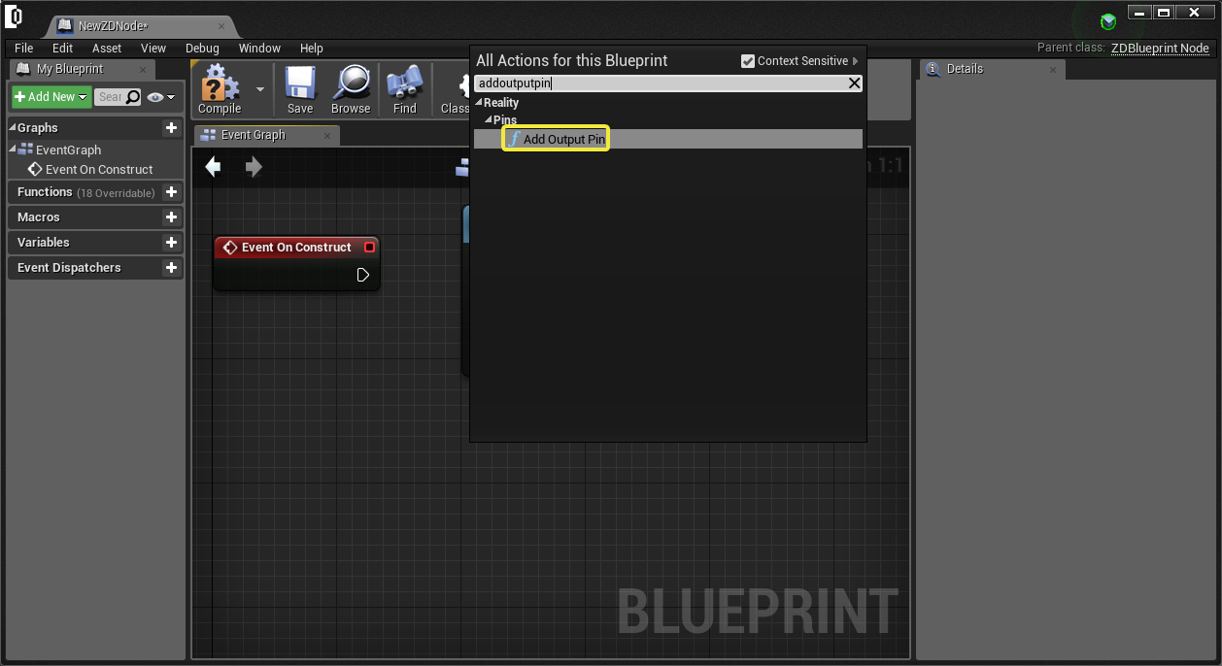Open the Compile options dropdown arrow
Screen dimensions: 1222x666
click(260, 88)
